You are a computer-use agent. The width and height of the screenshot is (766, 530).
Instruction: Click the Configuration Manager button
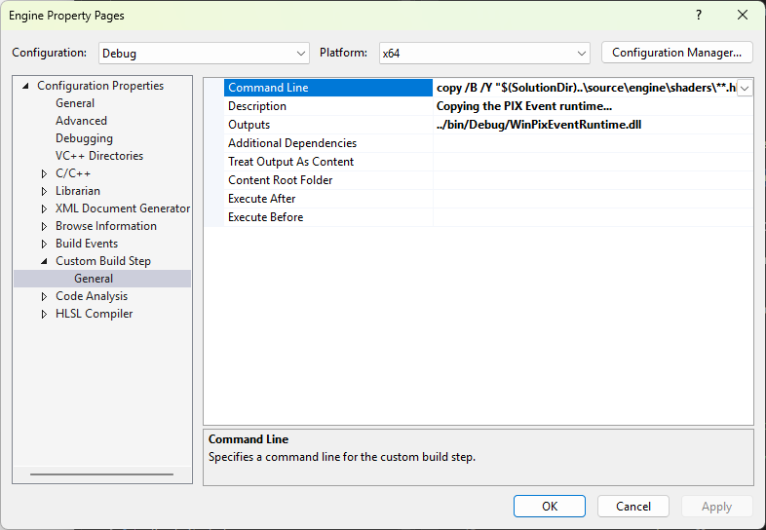[x=676, y=53]
